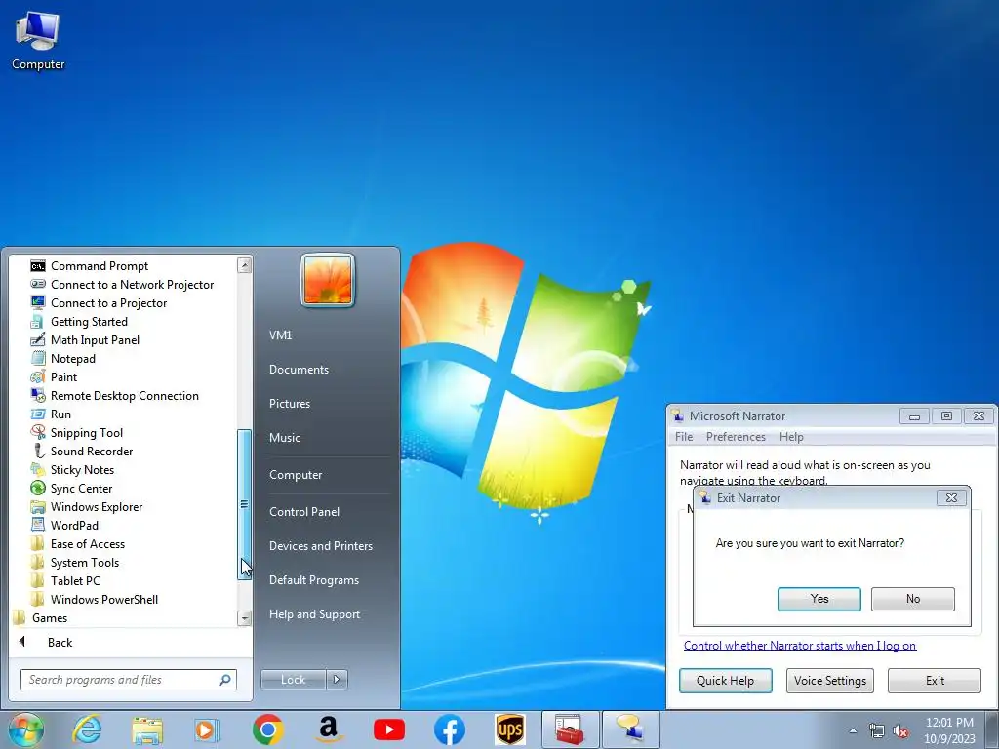Click Control whether Narrator starts when I log on
Screen dimensions: 999x749
pyautogui.click(x=800, y=646)
